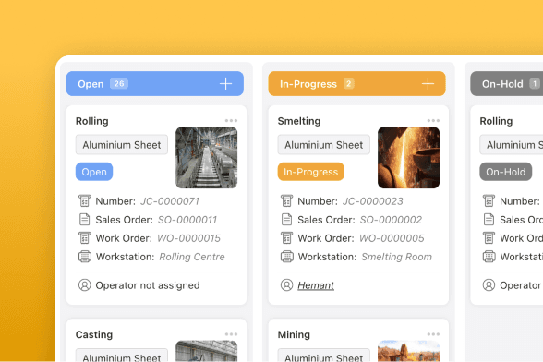Screen dimensions: 543x362
Task: Click job card number JC-0000071
Action: (x=170, y=201)
